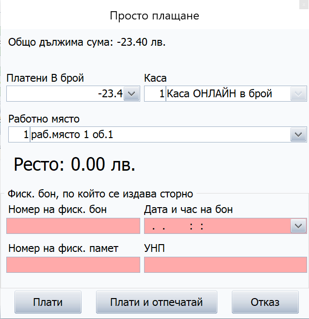309x319 pixels.
Task: Click into the УНП input field
Action: coord(226,265)
